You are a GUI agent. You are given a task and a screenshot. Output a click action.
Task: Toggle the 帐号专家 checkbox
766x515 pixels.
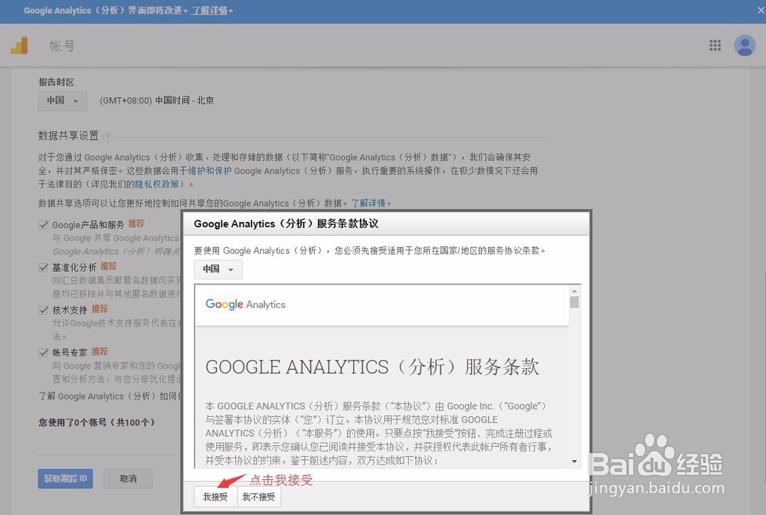pyautogui.click(x=44, y=351)
